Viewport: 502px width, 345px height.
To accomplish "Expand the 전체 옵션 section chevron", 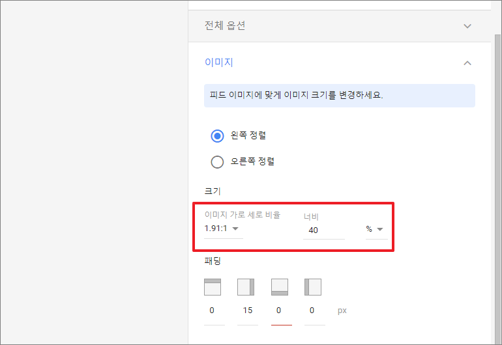I will coord(467,26).
